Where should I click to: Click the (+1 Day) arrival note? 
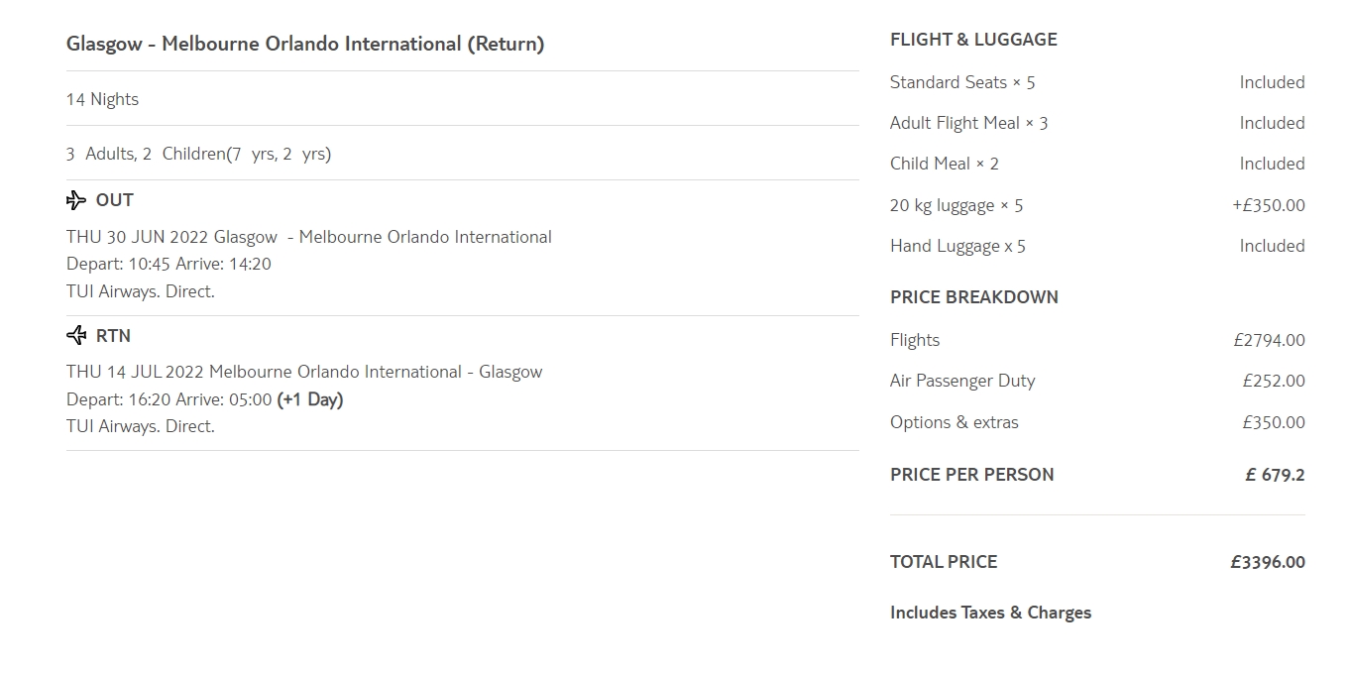(x=310, y=399)
